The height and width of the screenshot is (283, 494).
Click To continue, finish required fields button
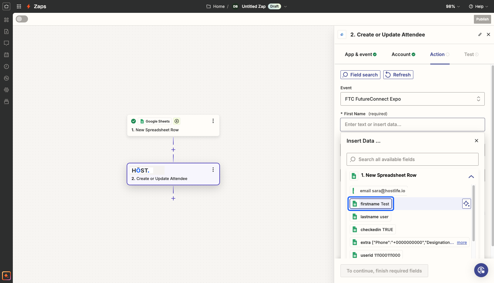384,271
